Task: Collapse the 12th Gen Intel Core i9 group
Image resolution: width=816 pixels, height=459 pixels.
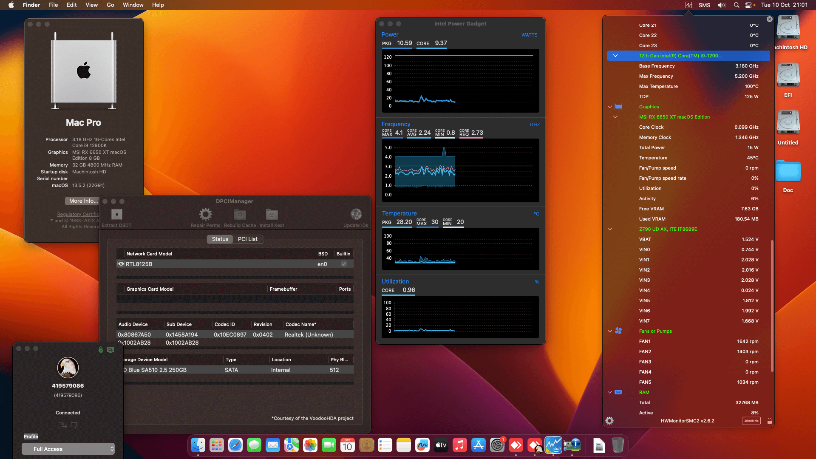Action: click(x=615, y=56)
